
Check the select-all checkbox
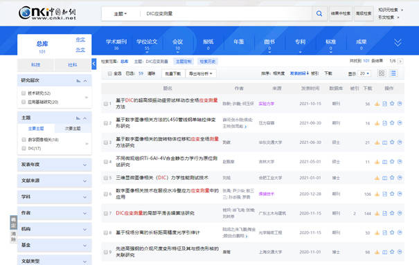[110, 73]
